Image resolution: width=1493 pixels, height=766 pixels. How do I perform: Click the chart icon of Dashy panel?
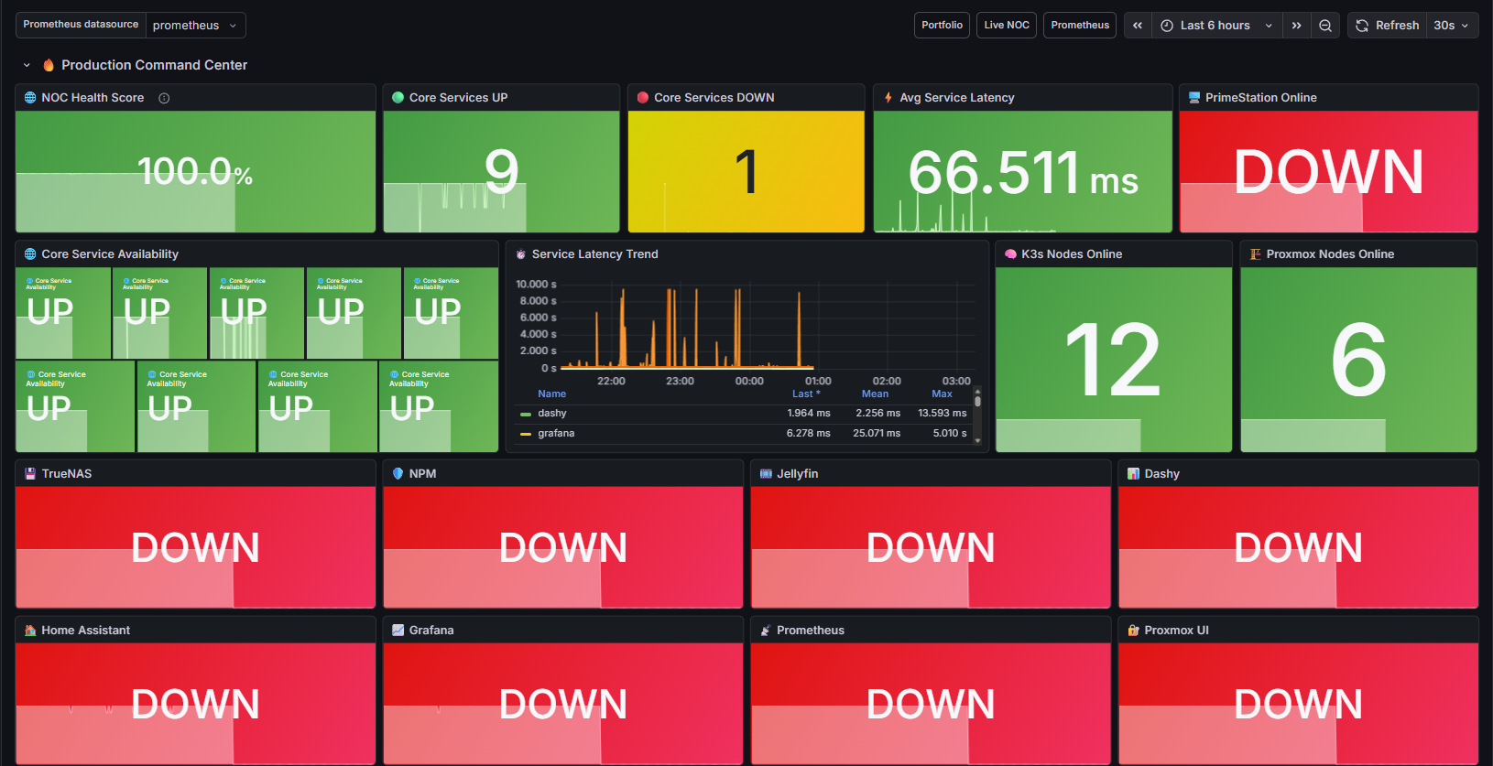coord(1133,474)
